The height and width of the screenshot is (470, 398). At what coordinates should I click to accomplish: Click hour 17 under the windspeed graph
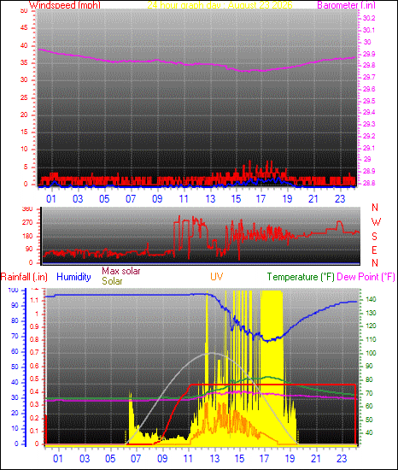click(x=260, y=199)
